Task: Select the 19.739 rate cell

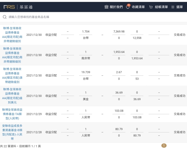Action: tap(86, 72)
